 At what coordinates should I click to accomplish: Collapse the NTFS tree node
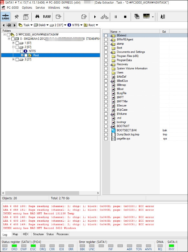click(x=18, y=51)
